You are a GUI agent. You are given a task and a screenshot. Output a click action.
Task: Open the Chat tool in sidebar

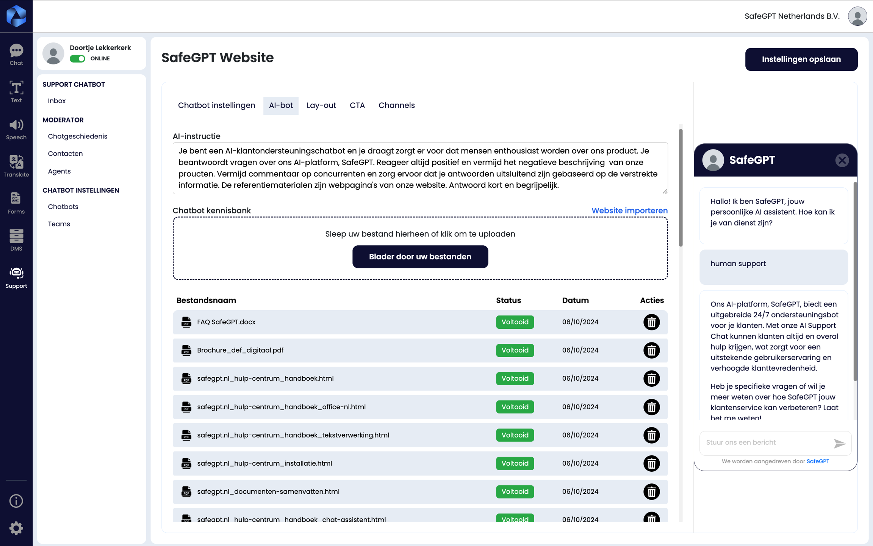point(16,55)
